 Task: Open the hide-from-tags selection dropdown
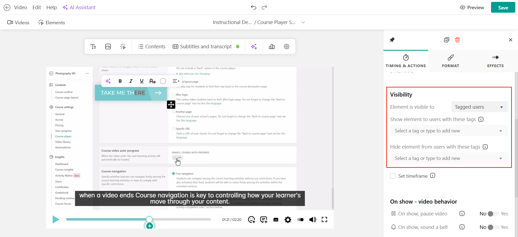tap(449, 158)
